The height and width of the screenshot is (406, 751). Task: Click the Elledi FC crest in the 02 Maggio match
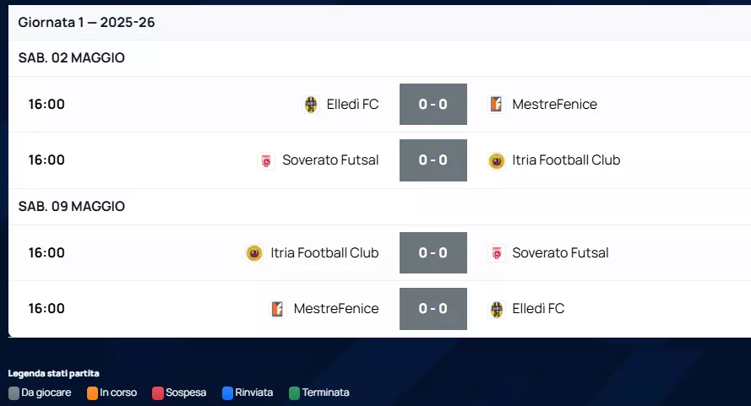311,105
